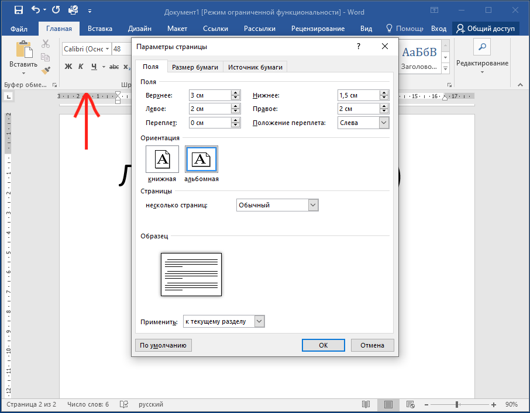Switch to the Ссылки ribbon tab

tap(215, 29)
